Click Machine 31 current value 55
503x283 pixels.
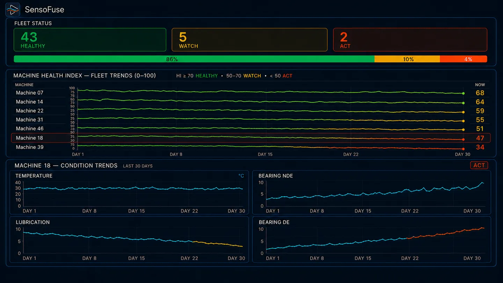point(480,120)
